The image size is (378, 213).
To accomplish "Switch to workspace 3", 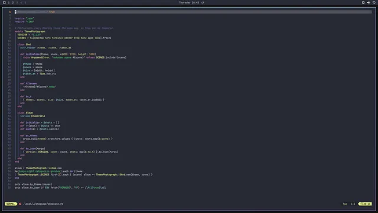I will click(17, 2).
